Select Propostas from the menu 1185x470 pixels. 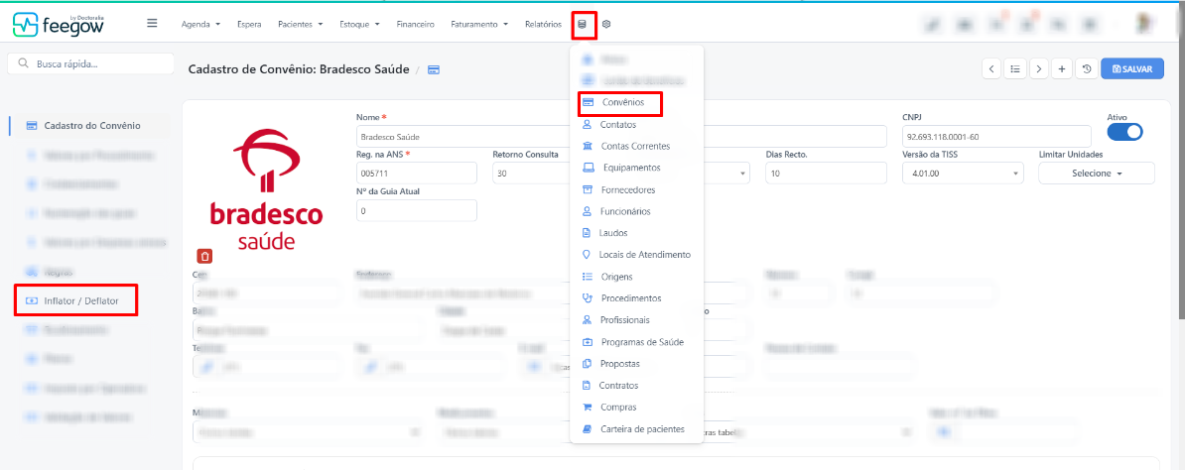(620, 364)
